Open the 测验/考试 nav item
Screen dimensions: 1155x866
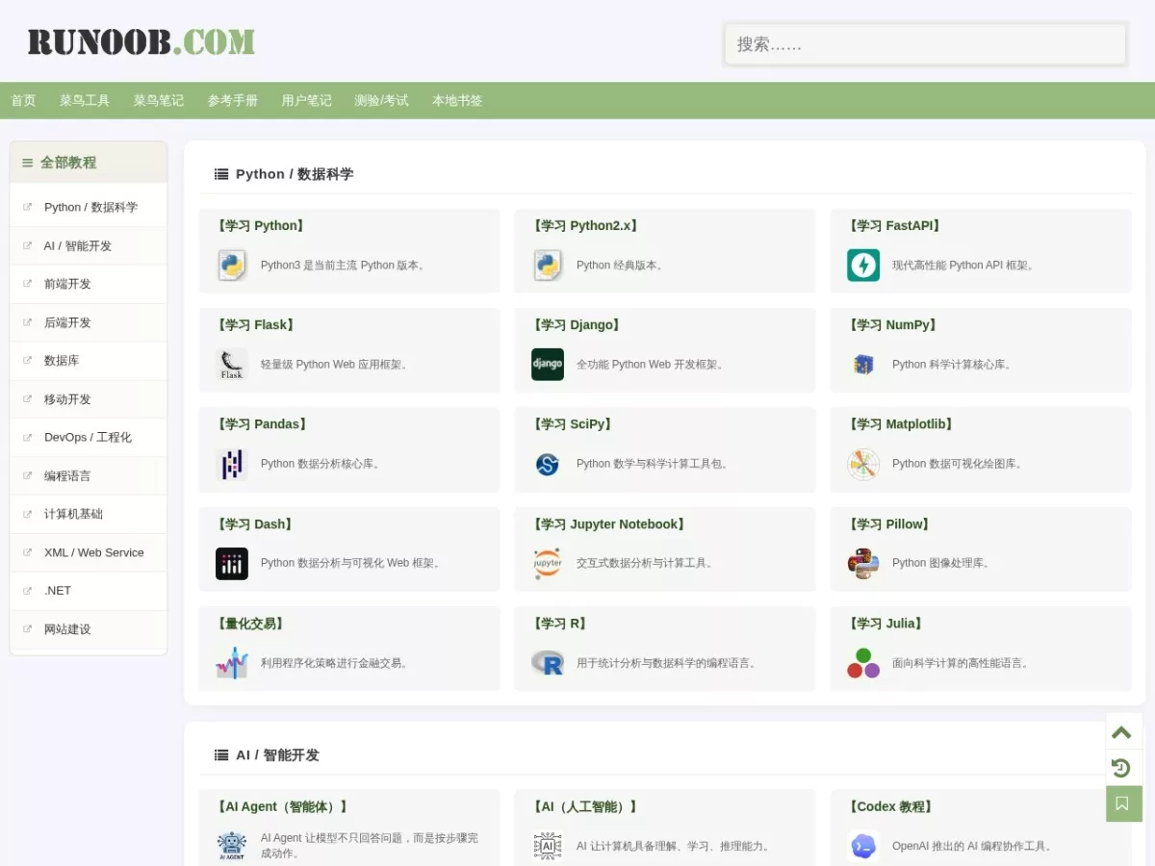(x=381, y=100)
